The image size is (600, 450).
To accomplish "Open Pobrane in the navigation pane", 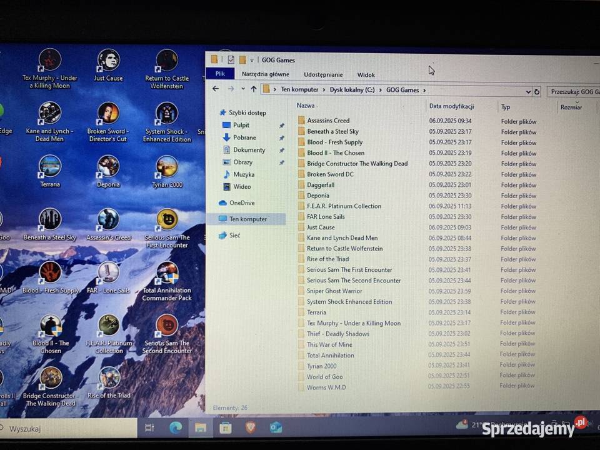I will point(244,137).
